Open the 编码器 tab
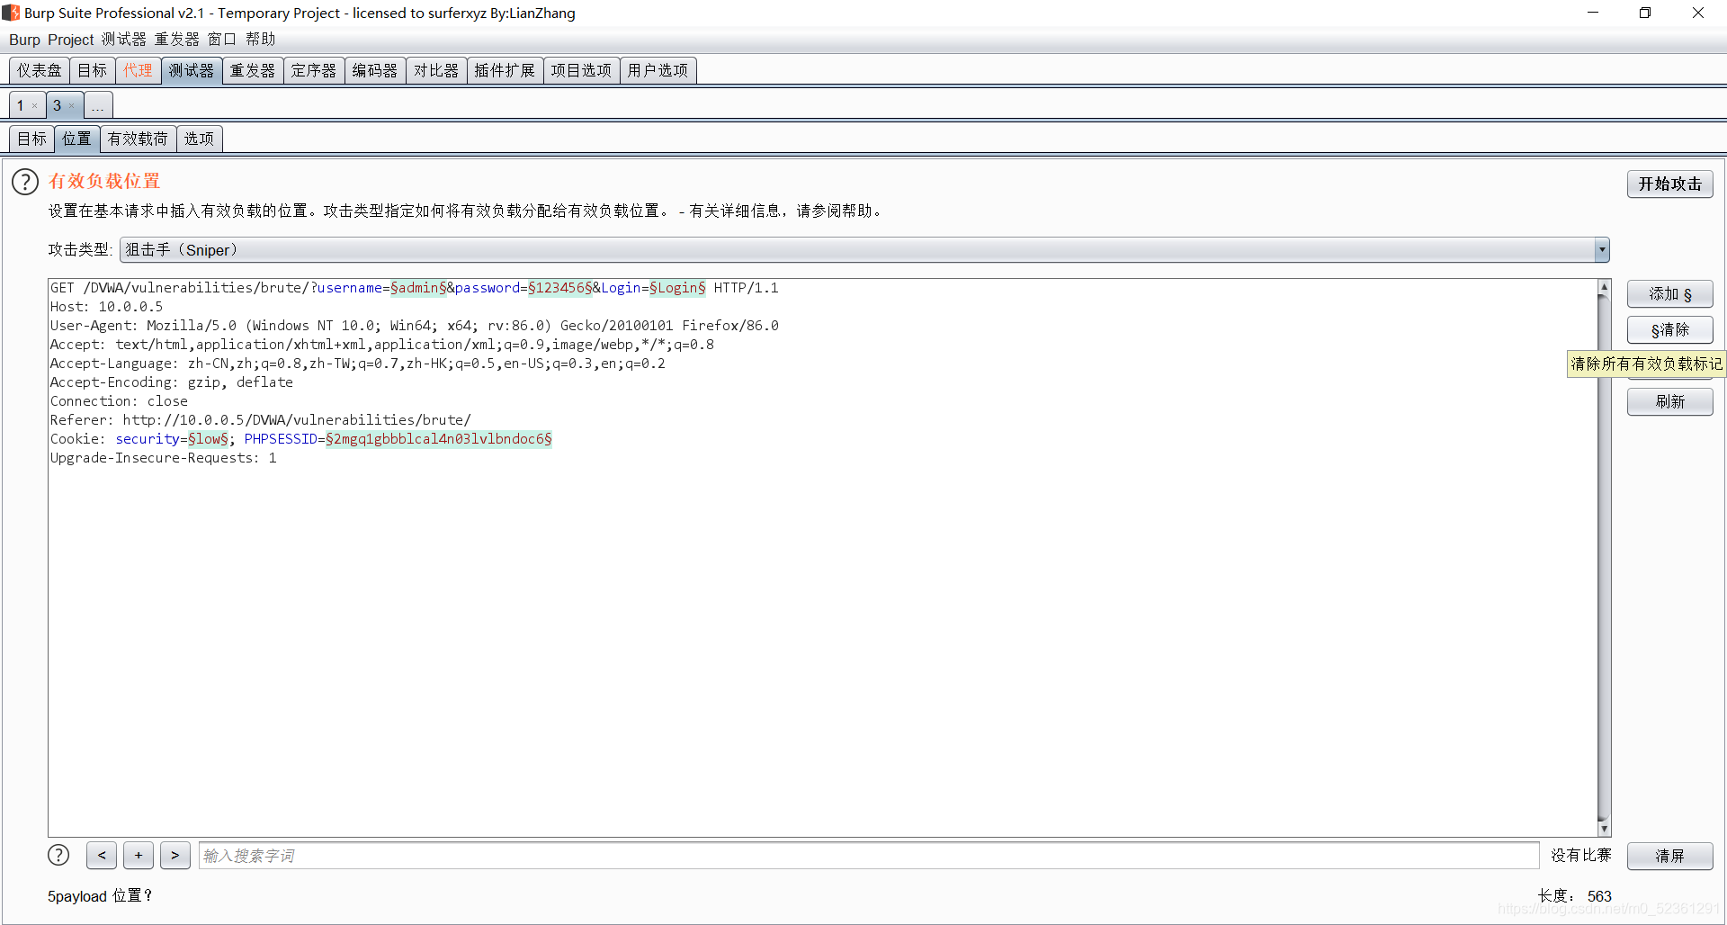 tap(375, 70)
